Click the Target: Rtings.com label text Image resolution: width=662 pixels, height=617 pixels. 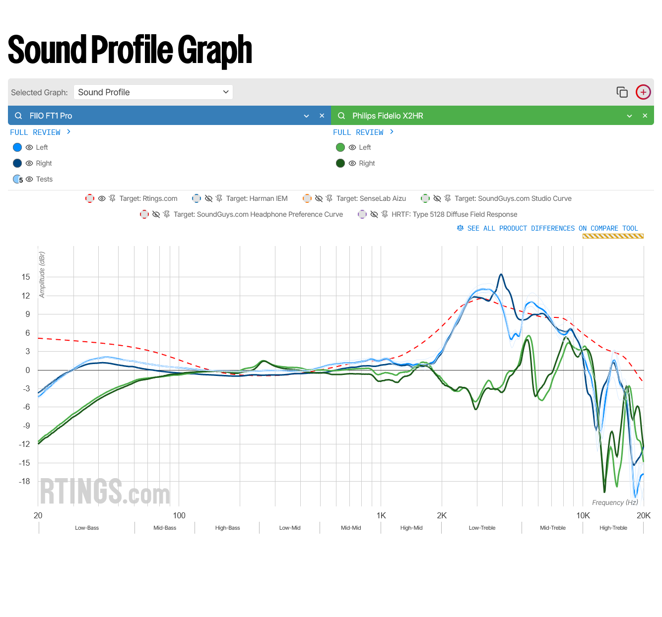click(x=148, y=198)
